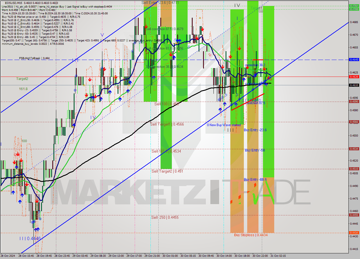Click the blue 0.4640 price tag
This screenshot has height=259, width=360.
point(354,60)
